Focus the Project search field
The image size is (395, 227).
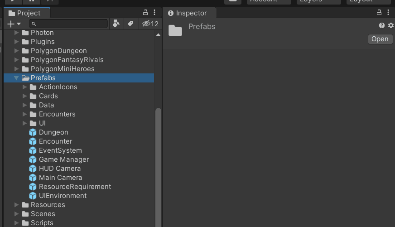click(x=68, y=24)
